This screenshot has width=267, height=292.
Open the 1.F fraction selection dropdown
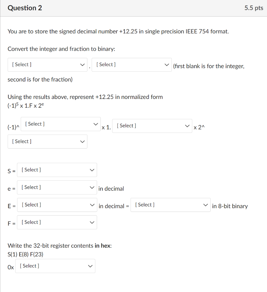point(152,126)
